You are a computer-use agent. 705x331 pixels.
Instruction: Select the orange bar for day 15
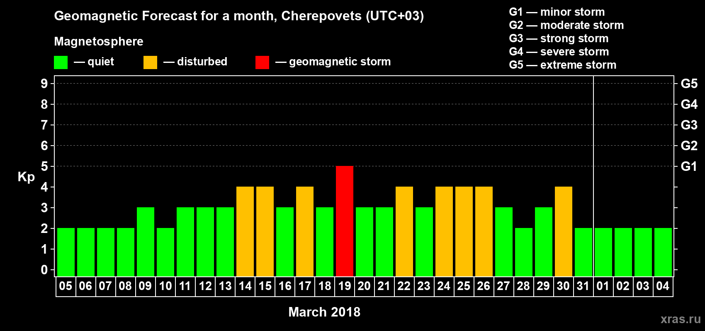click(x=265, y=231)
